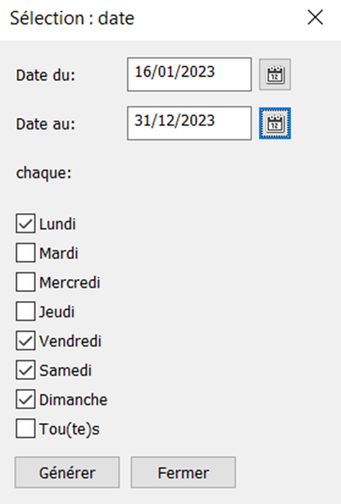Open the calendar picker for Date au
This screenshot has width=341, height=504.
pyautogui.click(x=275, y=123)
